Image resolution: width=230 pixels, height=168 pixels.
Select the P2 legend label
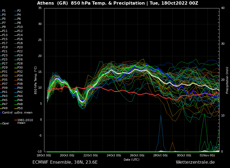pos(19,11)
